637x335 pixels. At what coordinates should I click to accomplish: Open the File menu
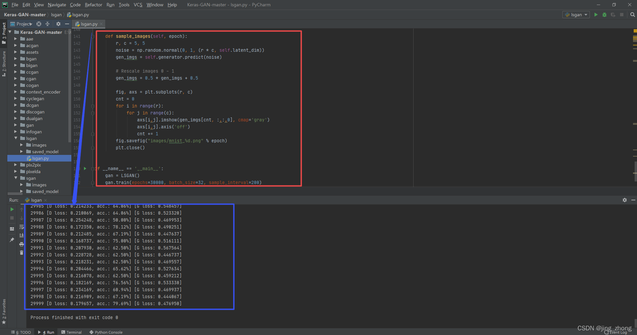15,5
